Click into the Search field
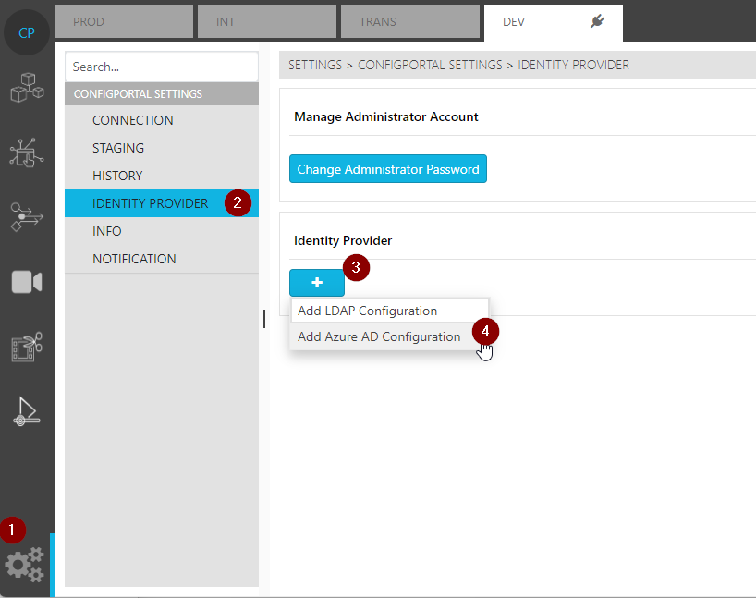The height and width of the screenshot is (598, 756). point(162,67)
